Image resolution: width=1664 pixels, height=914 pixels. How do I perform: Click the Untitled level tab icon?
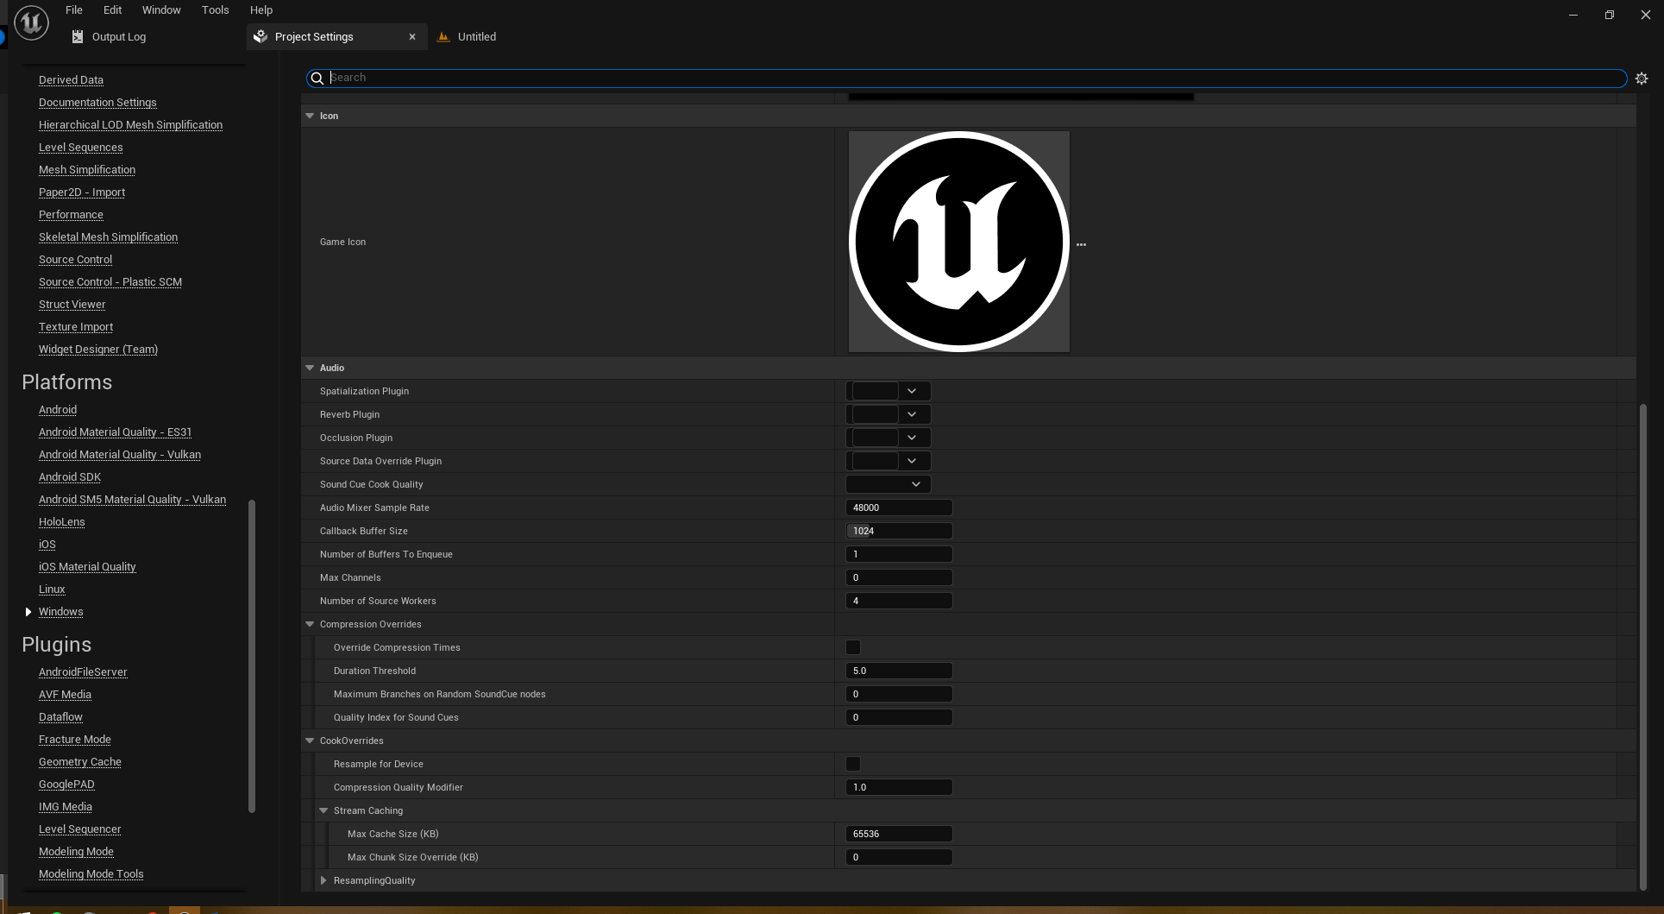(x=443, y=36)
